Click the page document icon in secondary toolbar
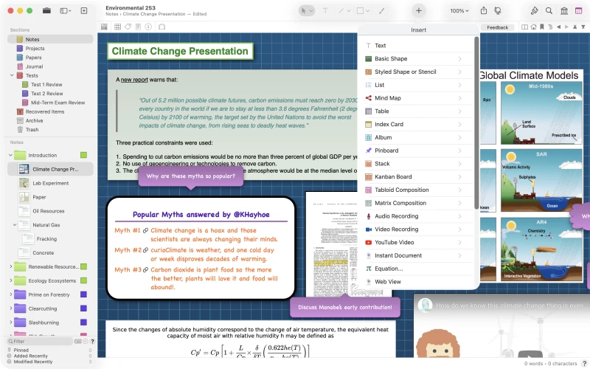 click(138, 27)
